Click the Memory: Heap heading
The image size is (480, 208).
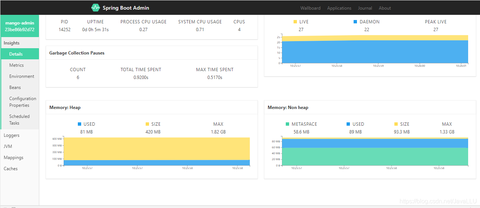pyautogui.click(x=65, y=108)
